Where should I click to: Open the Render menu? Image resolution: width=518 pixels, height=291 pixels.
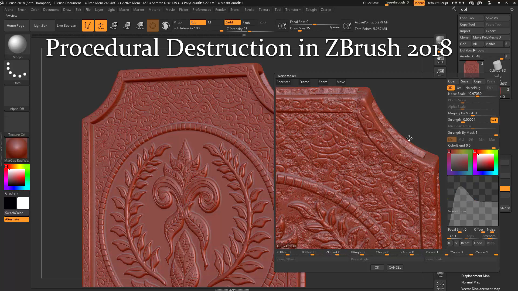click(x=221, y=10)
